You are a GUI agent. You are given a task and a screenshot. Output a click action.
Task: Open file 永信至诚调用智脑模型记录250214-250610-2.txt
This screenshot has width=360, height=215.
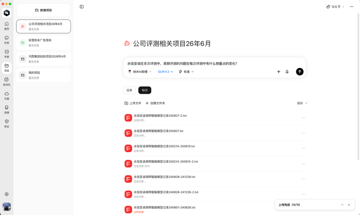166,161
